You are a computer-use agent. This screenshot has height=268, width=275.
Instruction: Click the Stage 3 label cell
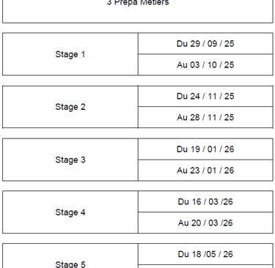coord(70,160)
